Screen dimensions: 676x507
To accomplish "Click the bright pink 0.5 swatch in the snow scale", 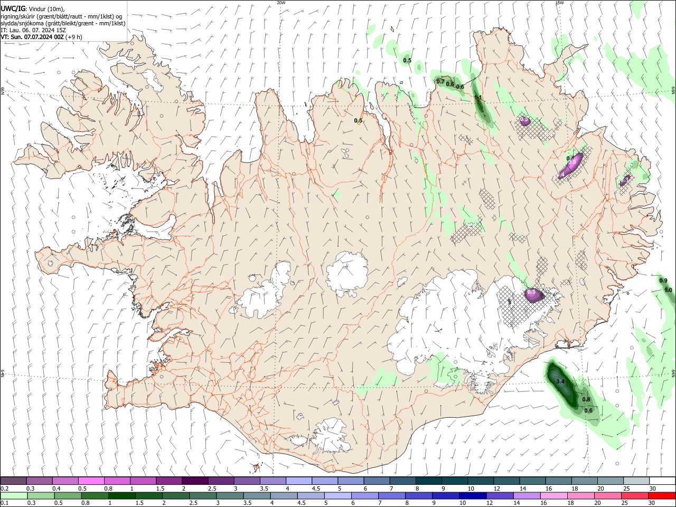I will pyautogui.click(x=91, y=481).
